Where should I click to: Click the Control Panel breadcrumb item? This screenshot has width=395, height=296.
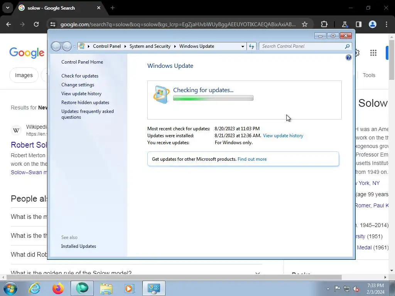(107, 46)
